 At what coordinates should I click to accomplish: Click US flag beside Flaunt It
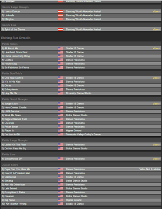point(61,131)
